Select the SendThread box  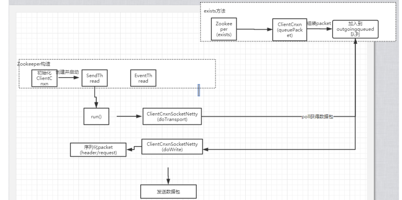(x=95, y=78)
